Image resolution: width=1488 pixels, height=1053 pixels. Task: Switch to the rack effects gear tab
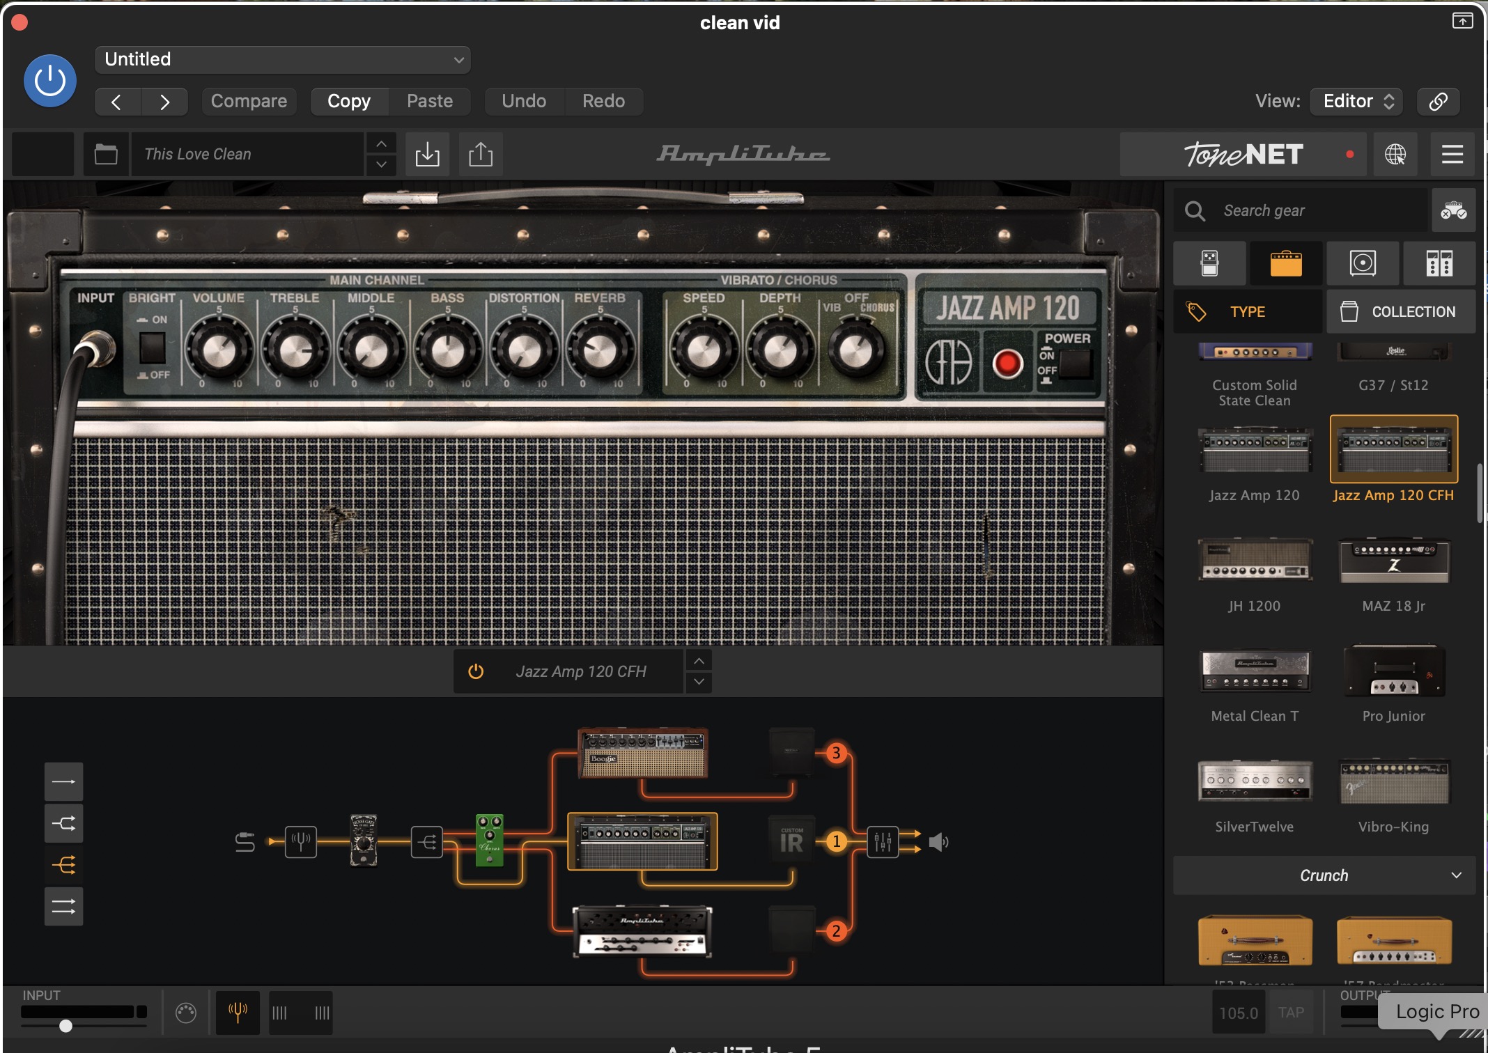[x=1439, y=263]
